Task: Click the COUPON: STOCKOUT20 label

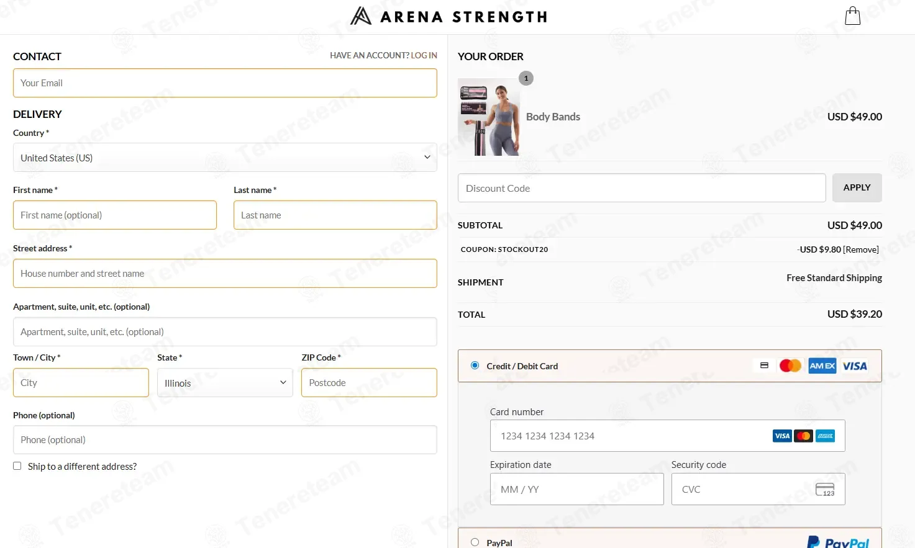Action: tap(504, 249)
